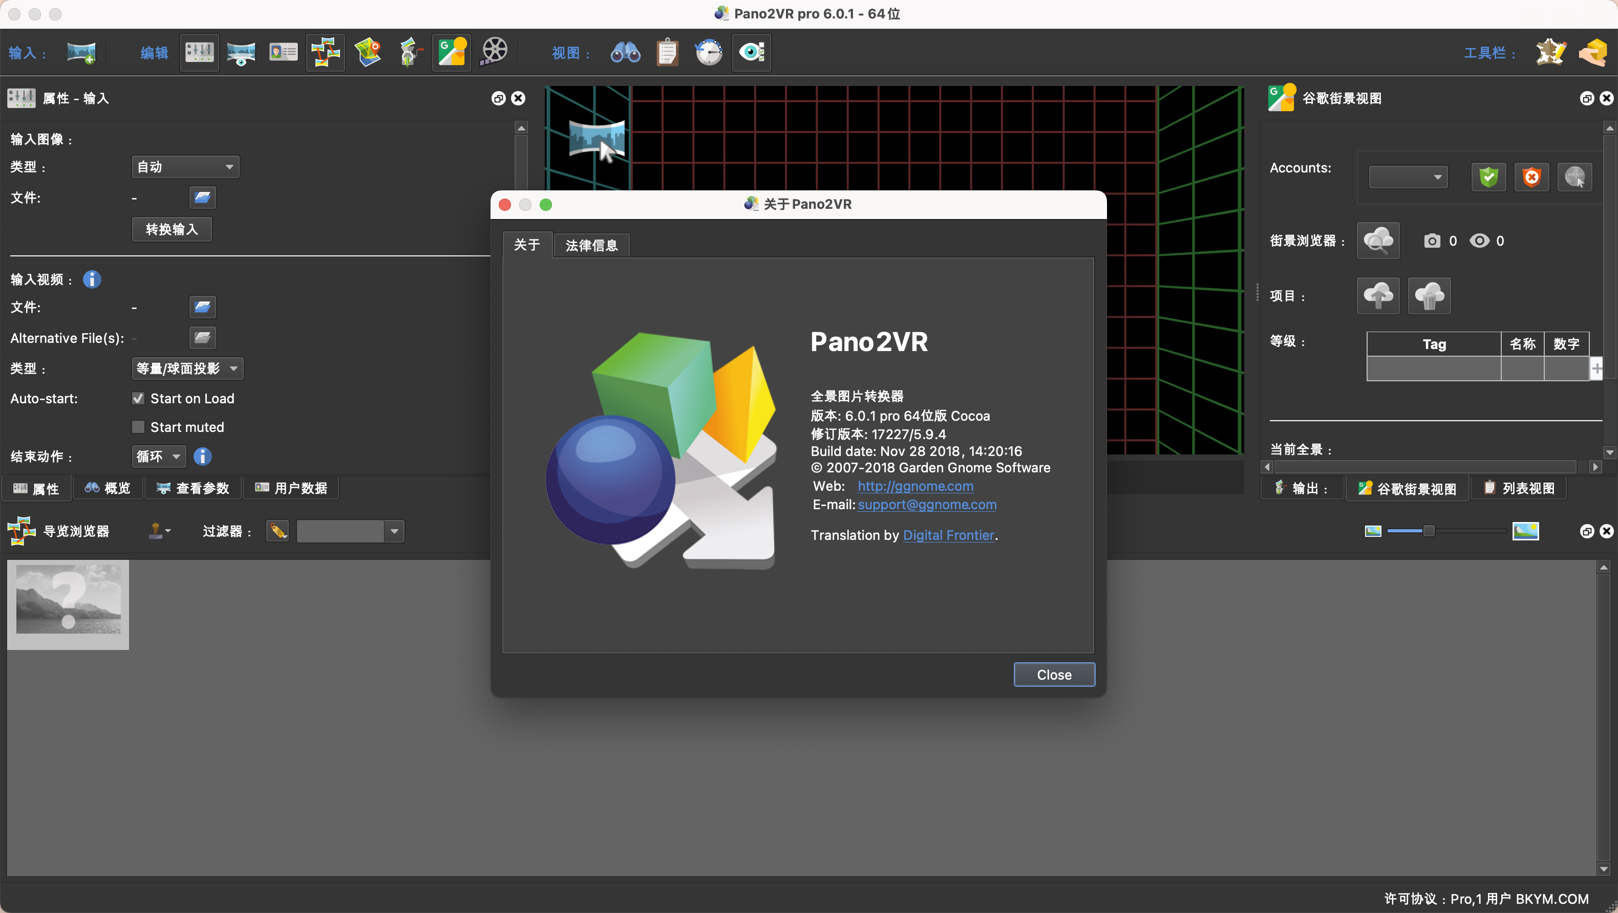The width and height of the screenshot is (1618, 913).
Task: Click the info icon next to 输入视频
Action: 92,279
